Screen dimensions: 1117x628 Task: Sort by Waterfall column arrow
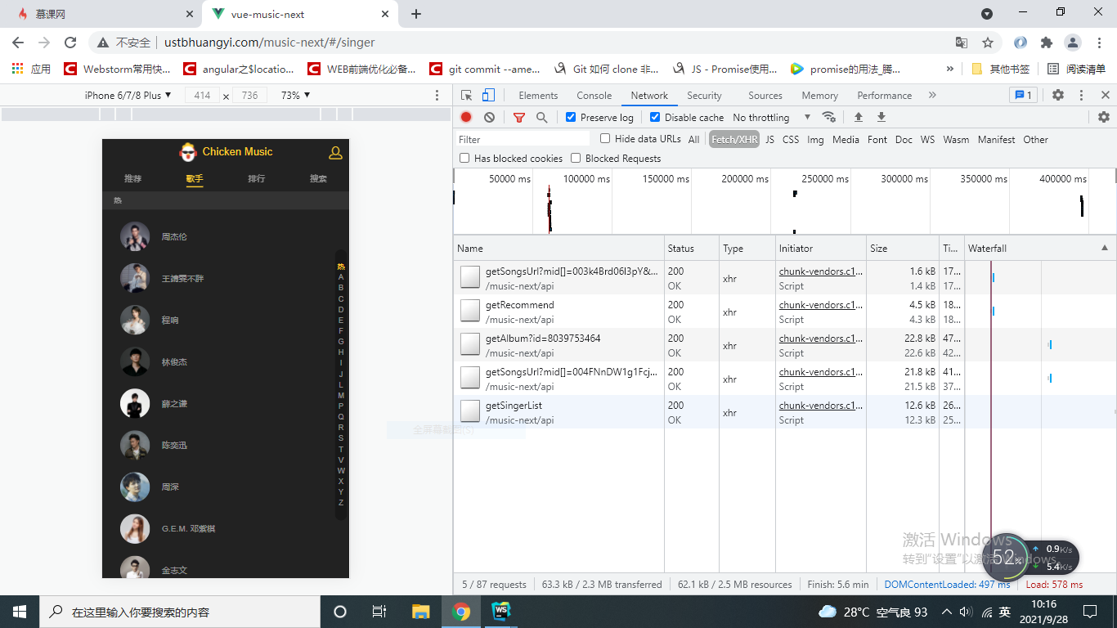coord(1105,248)
